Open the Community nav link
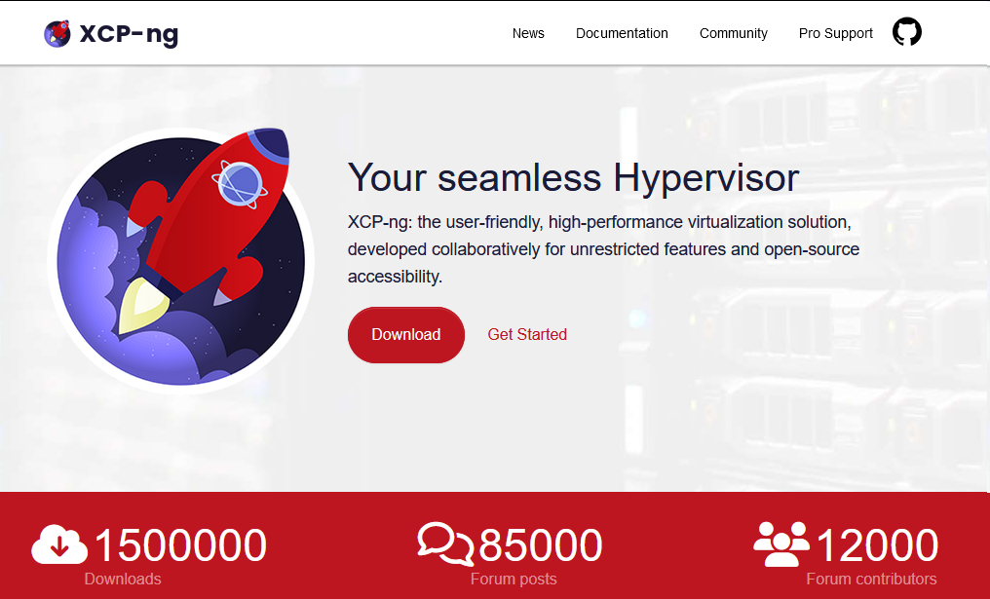Viewport: 990px width, 599px height. [x=733, y=33]
